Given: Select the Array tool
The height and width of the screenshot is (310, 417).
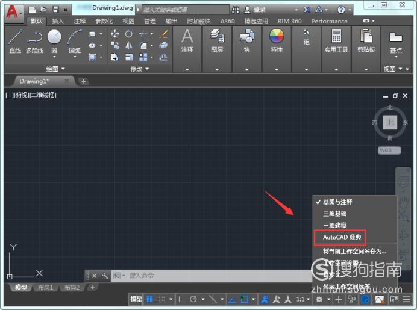Looking at the screenshot, I should point(143,57).
